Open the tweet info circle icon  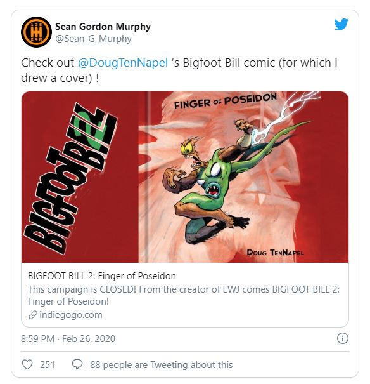(342, 338)
